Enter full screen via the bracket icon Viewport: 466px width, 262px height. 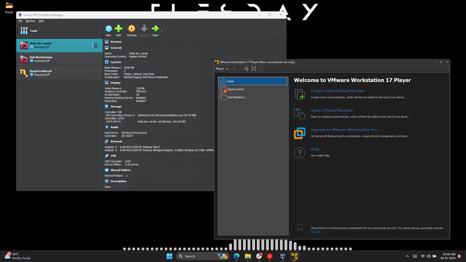point(254,69)
